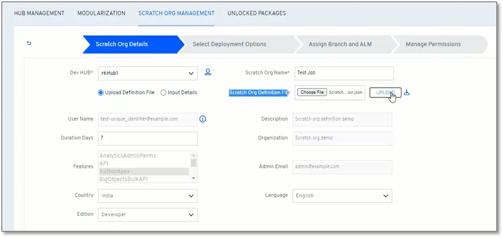The image size is (503, 238).
Task: Open the Edition dropdown set to Developer
Action: tap(148, 215)
